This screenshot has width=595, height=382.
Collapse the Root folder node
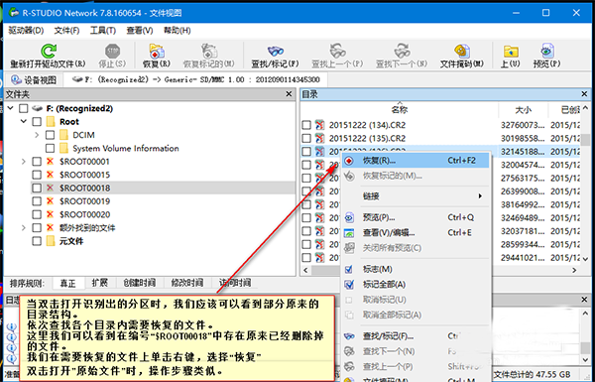point(24,121)
